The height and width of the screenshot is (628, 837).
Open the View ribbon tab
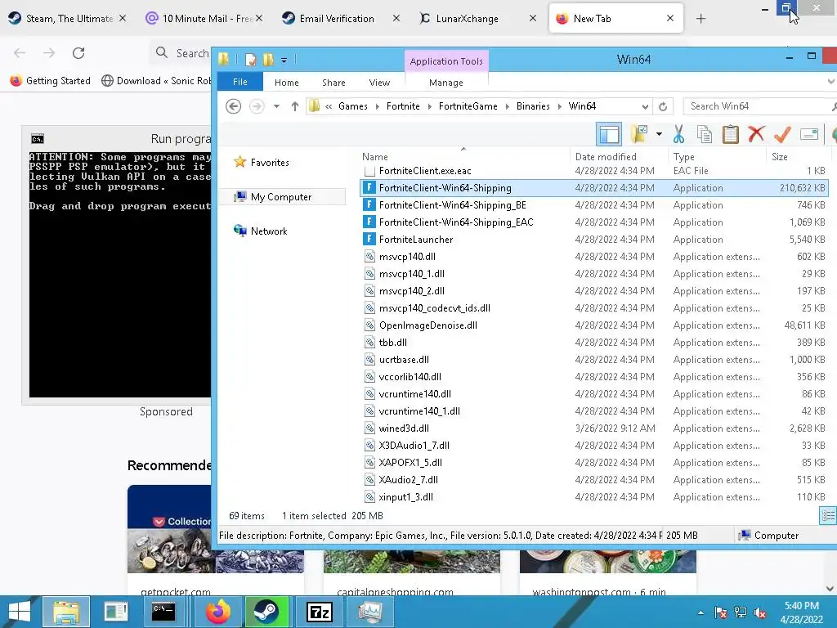click(x=379, y=83)
